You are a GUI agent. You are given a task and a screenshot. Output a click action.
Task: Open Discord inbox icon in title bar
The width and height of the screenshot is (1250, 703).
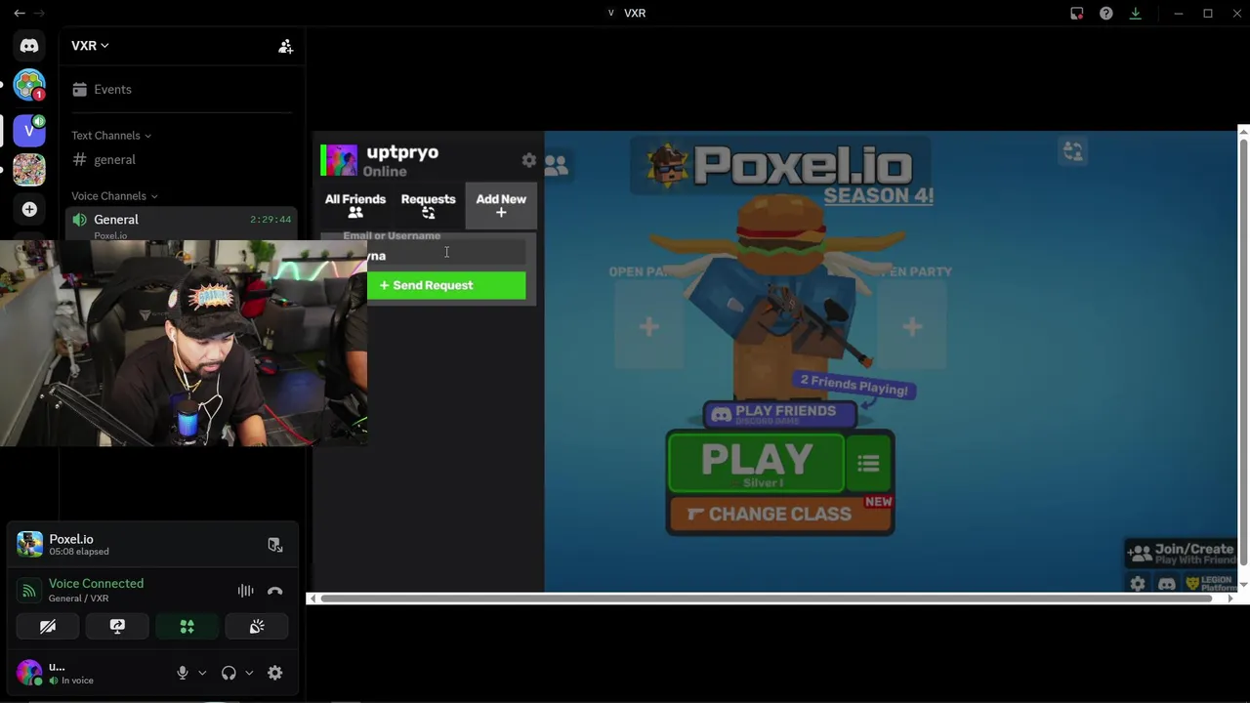tap(1076, 13)
